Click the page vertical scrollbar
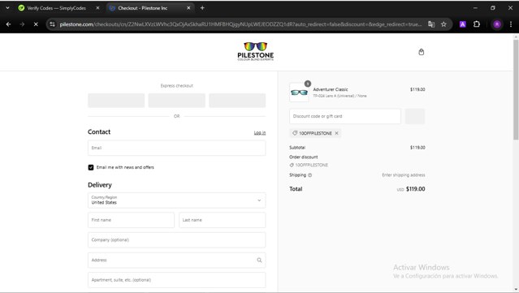The image size is (519, 293). point(516,89)
